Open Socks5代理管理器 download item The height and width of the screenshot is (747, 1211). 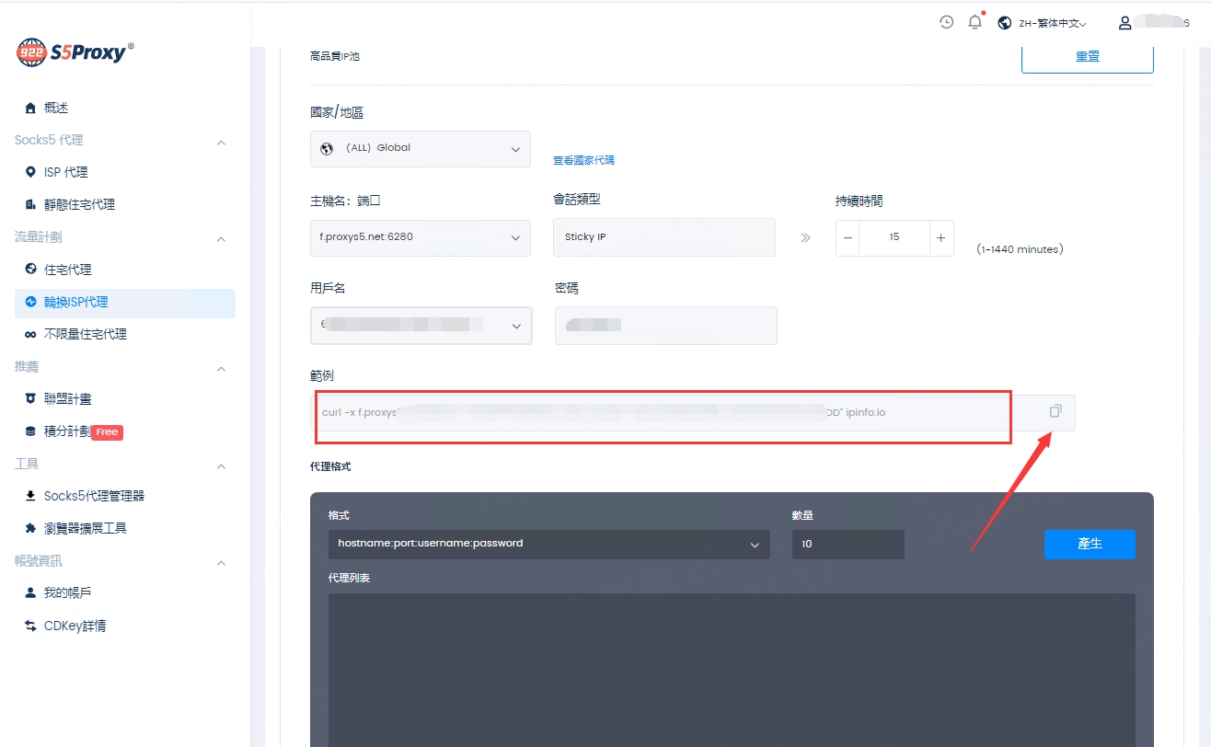(x=94, y=496)
